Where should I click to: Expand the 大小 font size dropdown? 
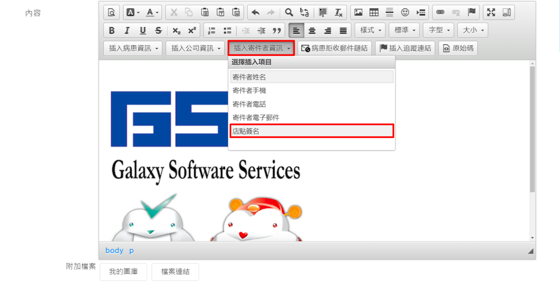(473, 30)
